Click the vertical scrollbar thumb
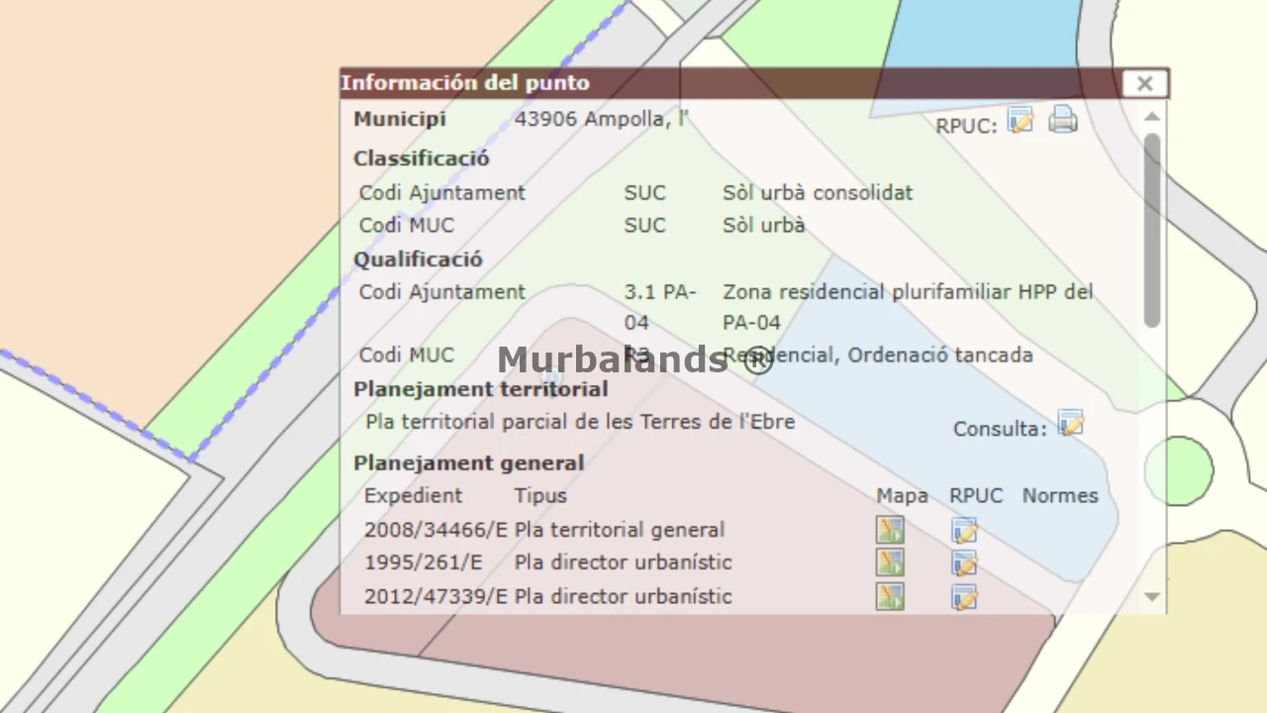Screen dimensions: 1267x713 pos(1151,228)
